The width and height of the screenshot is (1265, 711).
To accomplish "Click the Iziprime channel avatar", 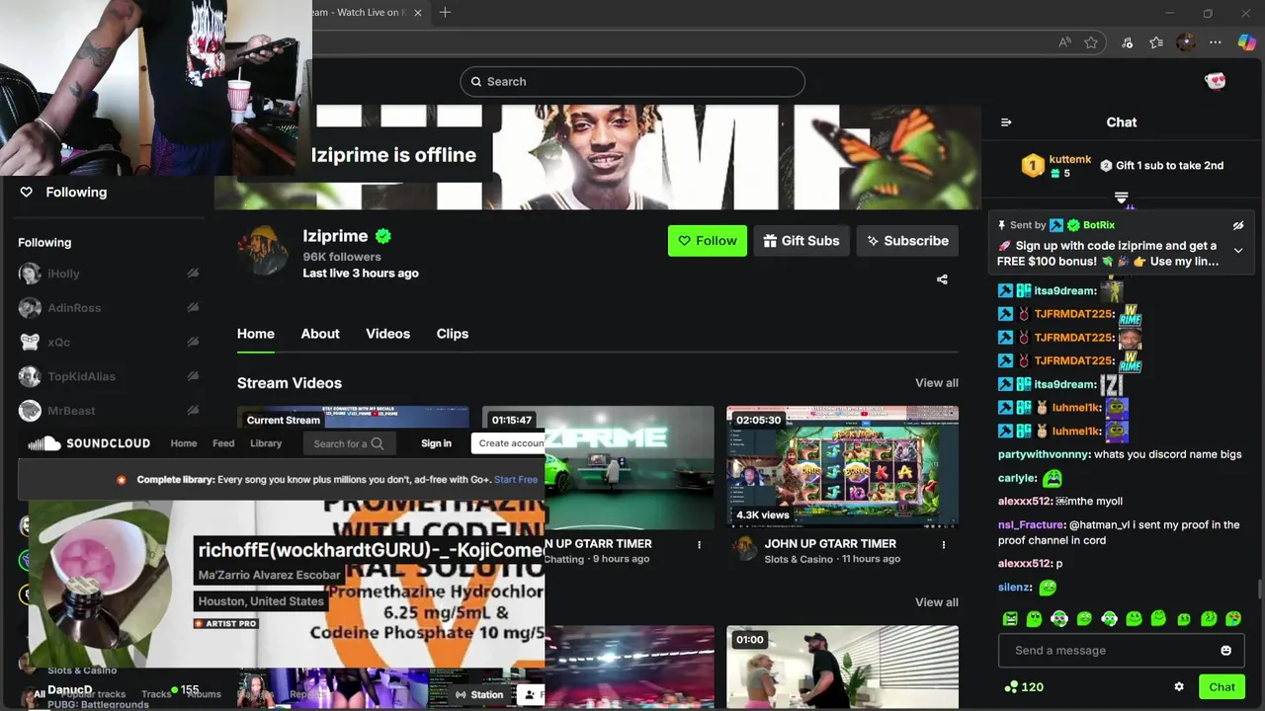I will point(262,252).
